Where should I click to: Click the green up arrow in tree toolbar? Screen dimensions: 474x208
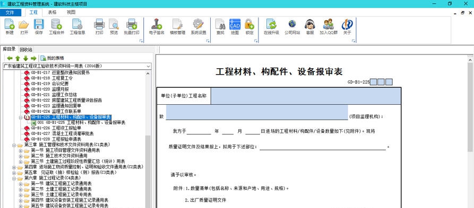[x=18, y=58]
